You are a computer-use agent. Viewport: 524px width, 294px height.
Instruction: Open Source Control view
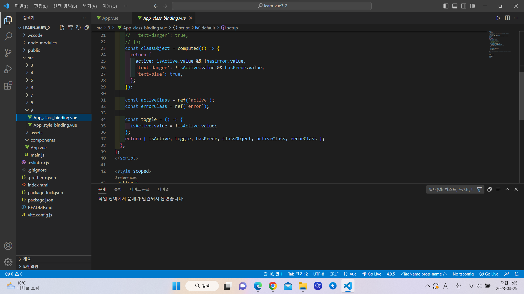(x=8, y=53)
